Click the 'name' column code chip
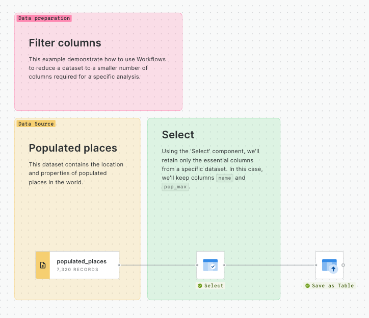 (x=224, y=178)
